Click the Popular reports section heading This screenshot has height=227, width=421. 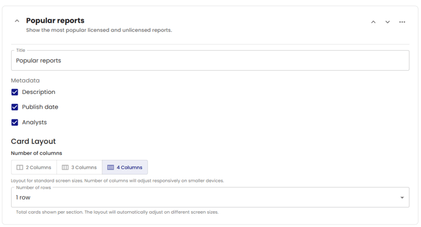(55, 21)
